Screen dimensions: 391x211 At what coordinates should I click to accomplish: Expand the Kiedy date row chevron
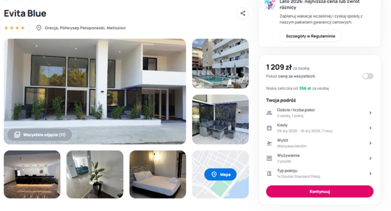point(370,128)
